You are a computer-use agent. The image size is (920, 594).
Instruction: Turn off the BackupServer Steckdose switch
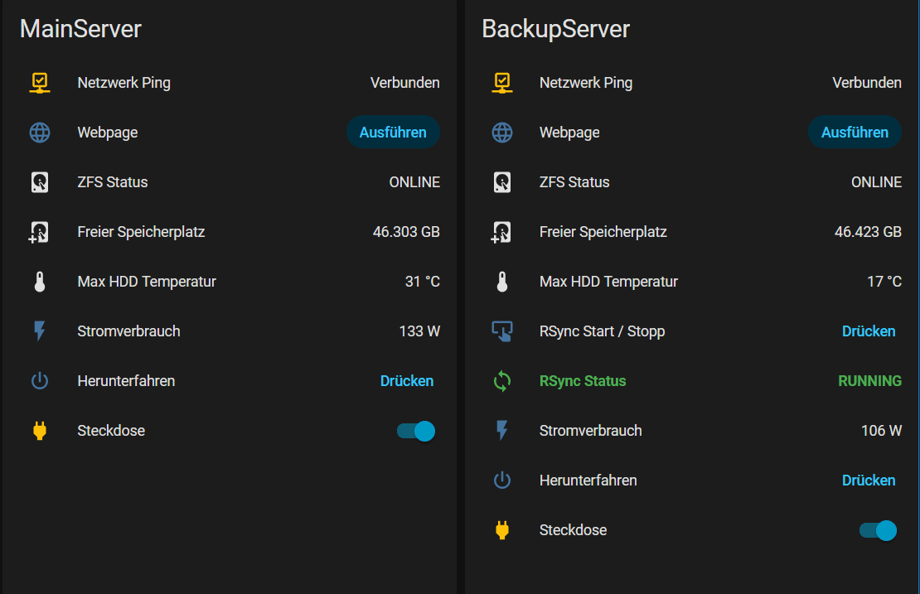pos(878,530)
